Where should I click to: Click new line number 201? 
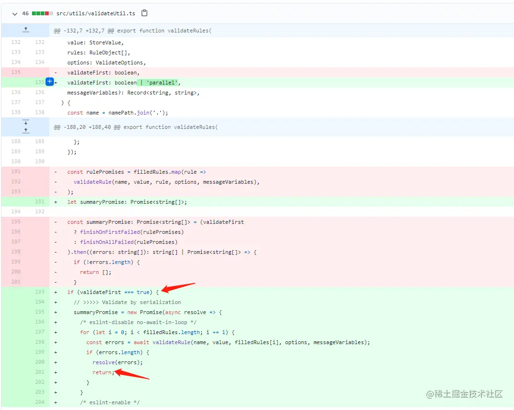pyautogui.click(x=39, y=372)
